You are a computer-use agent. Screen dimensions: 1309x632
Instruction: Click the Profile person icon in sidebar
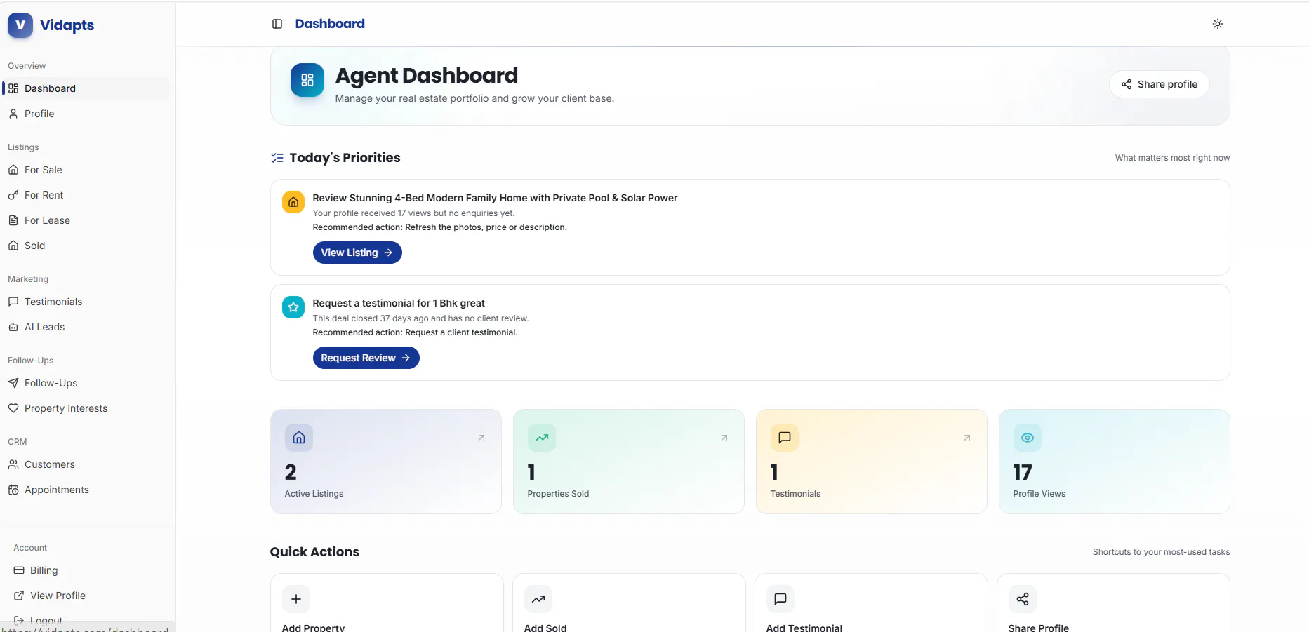tap(13, 114)
